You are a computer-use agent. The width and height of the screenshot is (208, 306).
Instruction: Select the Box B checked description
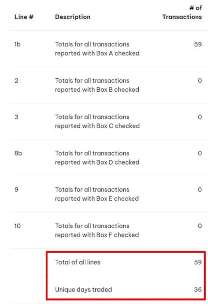pos(97,85)
